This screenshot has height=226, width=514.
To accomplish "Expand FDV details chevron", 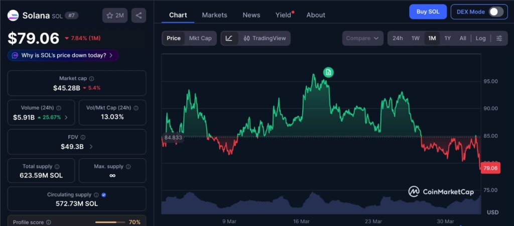I will (91, 147).
